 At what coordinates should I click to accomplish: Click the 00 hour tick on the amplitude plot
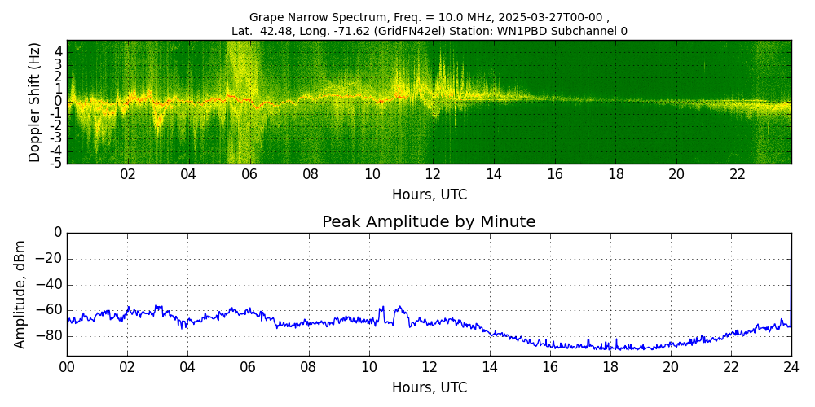pyautogui.click(x=67, y=367)
